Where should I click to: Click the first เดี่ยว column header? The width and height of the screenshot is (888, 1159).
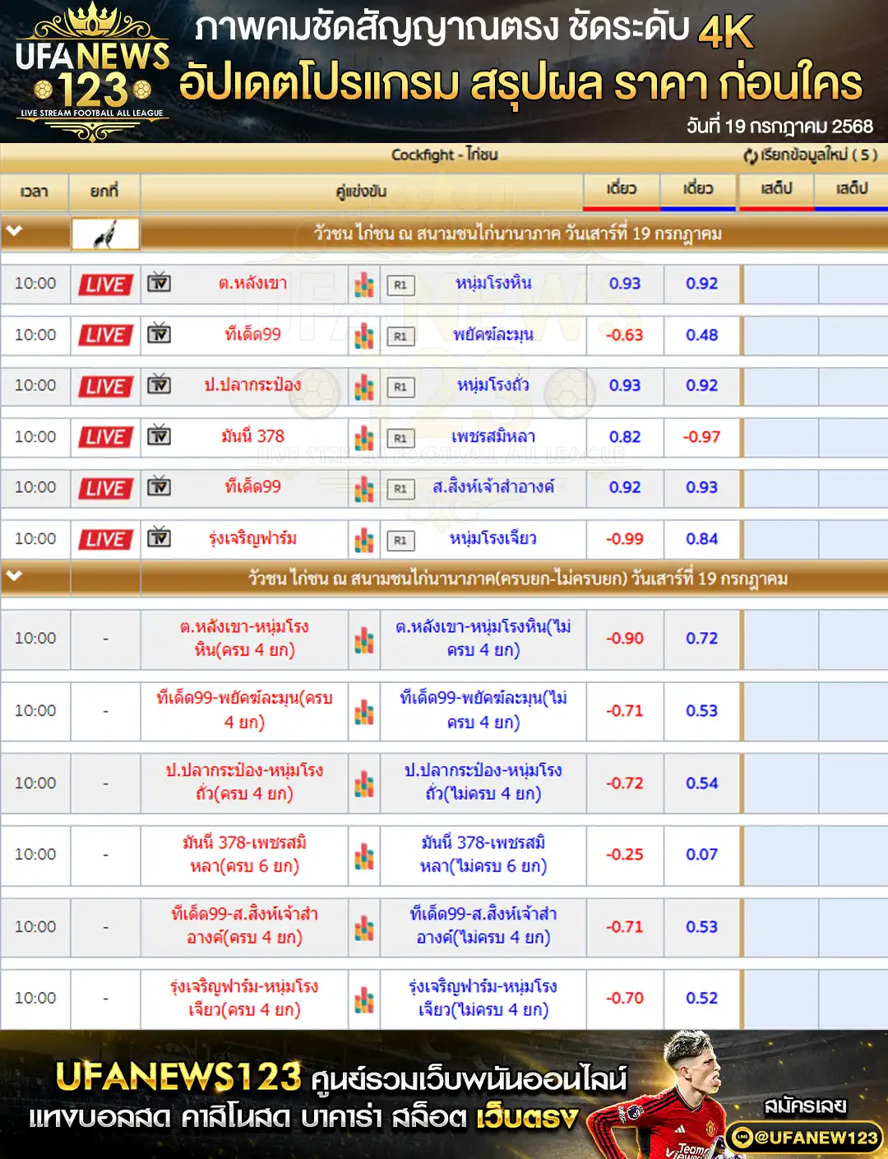pyautogui.click(x=622, y=189)
